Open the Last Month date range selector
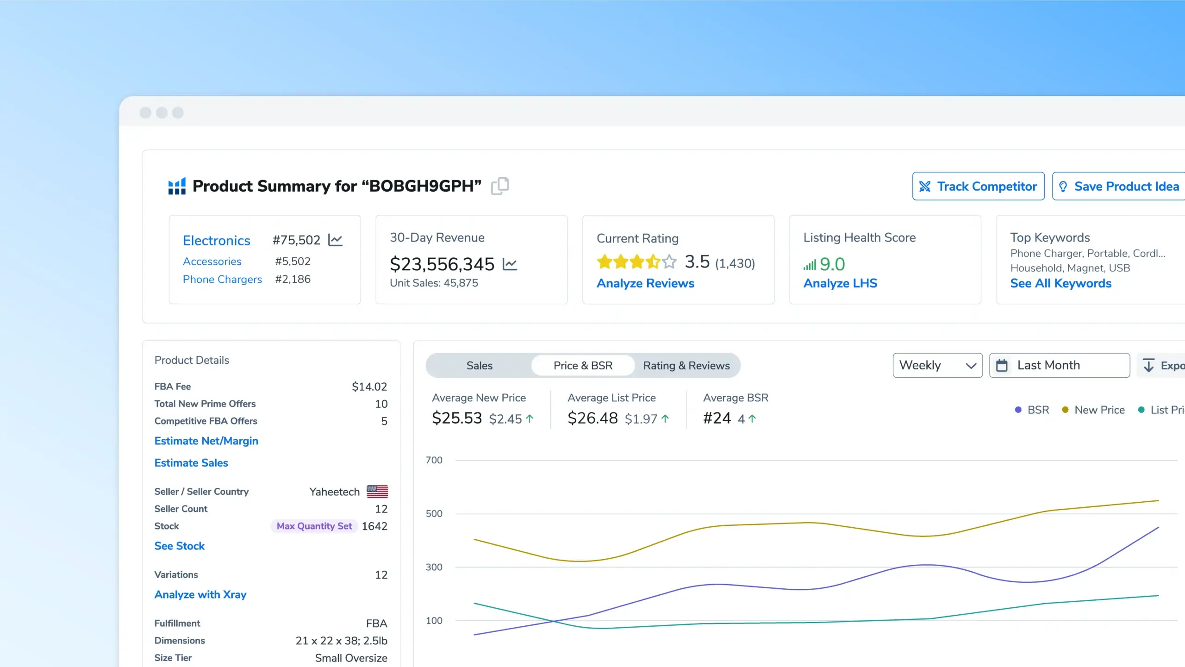This screenshot has width=1185, height=667. 1059,366
